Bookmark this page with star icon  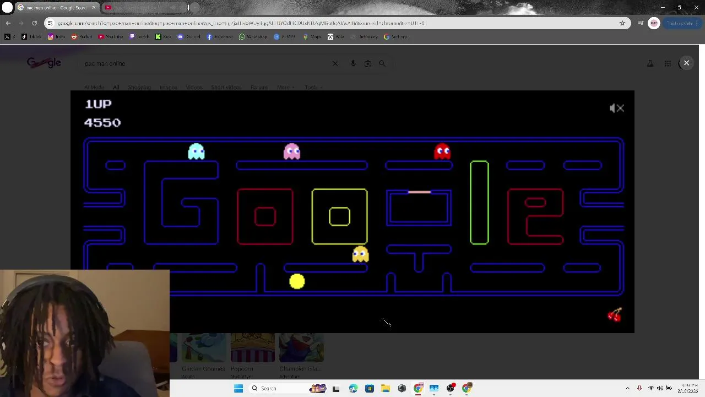point(622,23)
